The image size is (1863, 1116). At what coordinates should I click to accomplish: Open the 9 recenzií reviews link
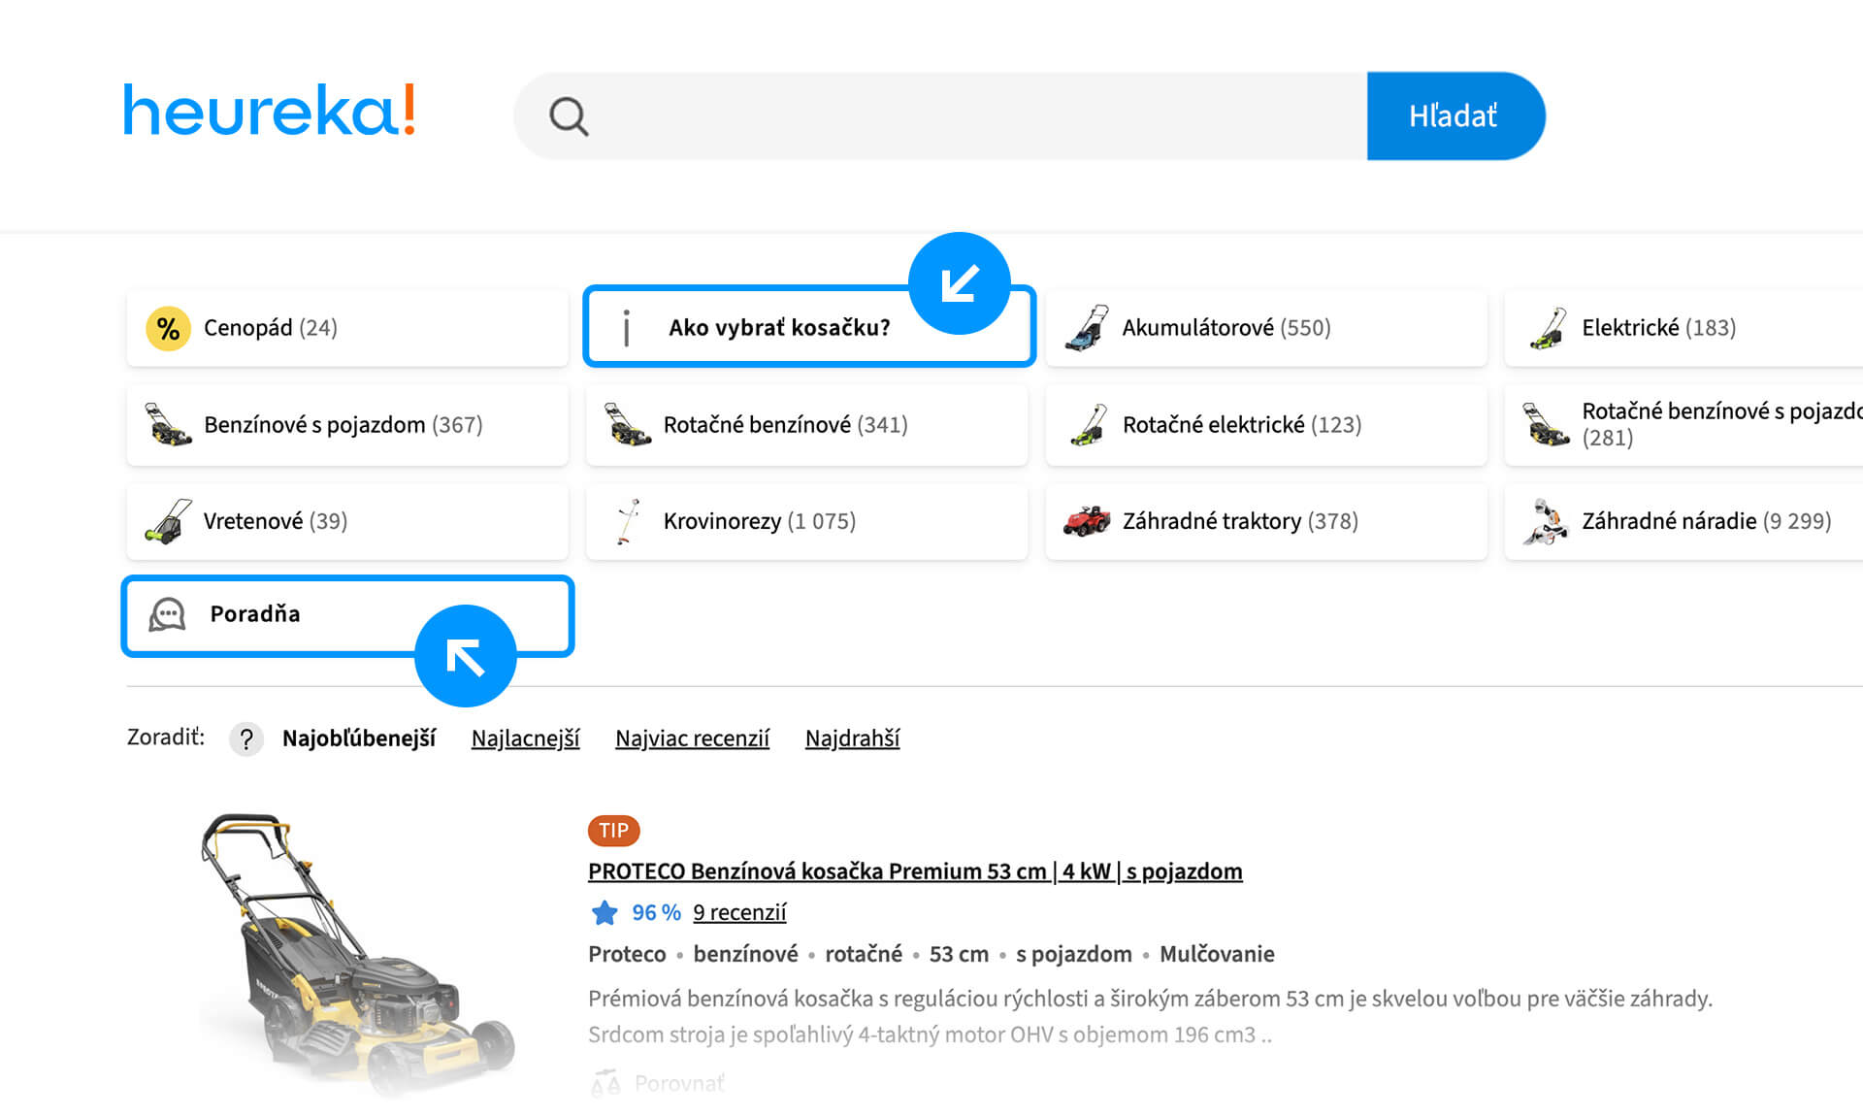(x=739, y=913)
